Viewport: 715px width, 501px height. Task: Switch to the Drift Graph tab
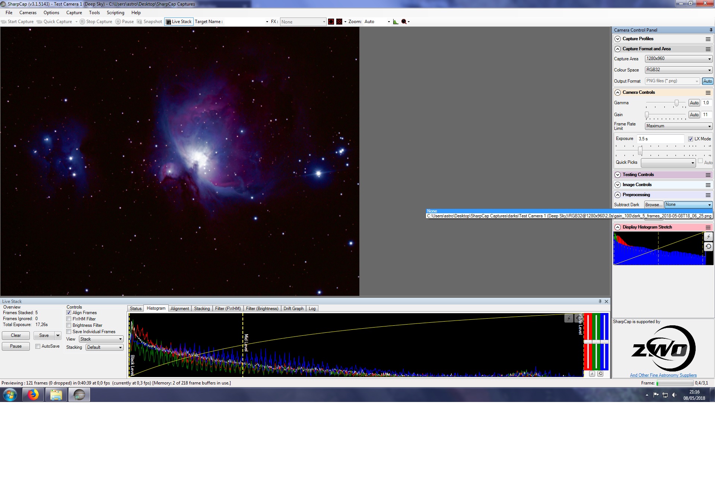tap(293, 309)
